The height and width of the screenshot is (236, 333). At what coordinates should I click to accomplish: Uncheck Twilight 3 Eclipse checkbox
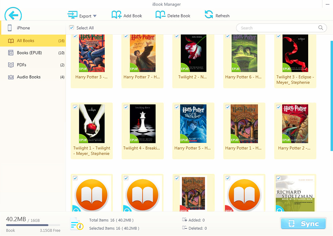(x=279, y=36)
